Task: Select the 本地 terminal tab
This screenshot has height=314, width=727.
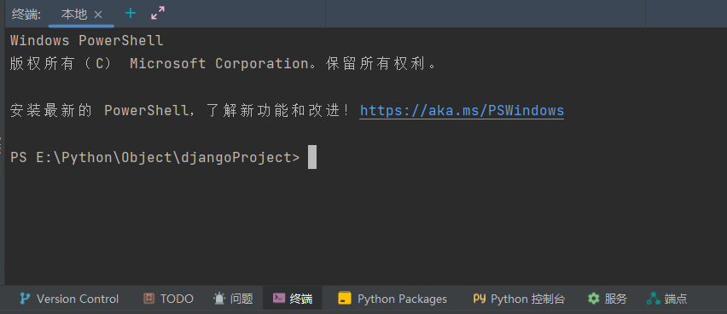Action: [x=74, y=15]
